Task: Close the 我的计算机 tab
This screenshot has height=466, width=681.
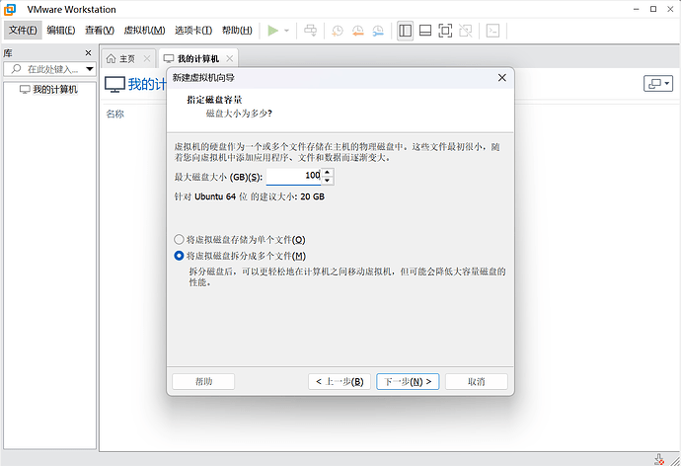Action: 229,58
